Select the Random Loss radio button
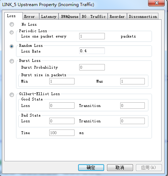Screen dimensions: 168x176 [12, 46]
